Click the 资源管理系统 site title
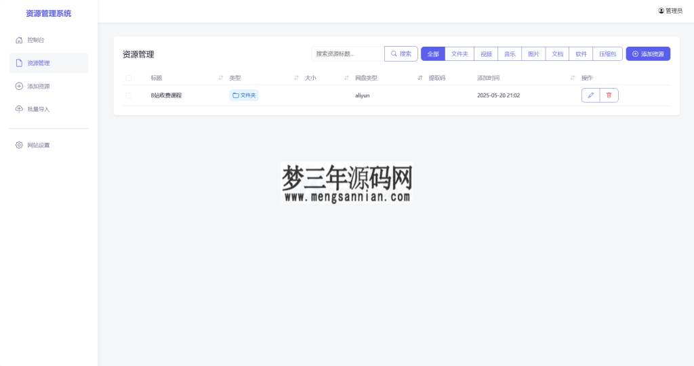 [x=49, y=14]
